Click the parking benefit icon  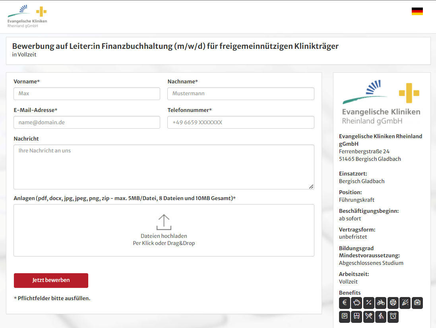pyautogui.click(x=345, y=316)
